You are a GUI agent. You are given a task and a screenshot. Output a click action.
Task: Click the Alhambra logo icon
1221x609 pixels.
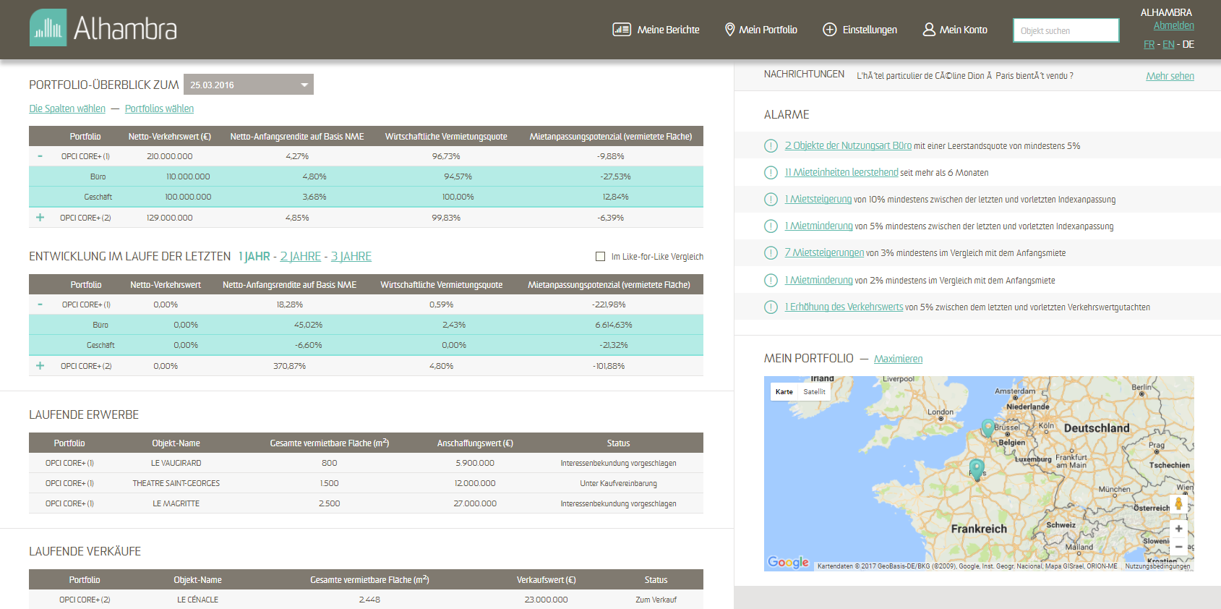48,28
